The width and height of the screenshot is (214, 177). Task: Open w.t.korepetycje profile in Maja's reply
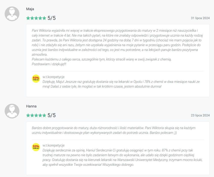click(x=53, y=77)
